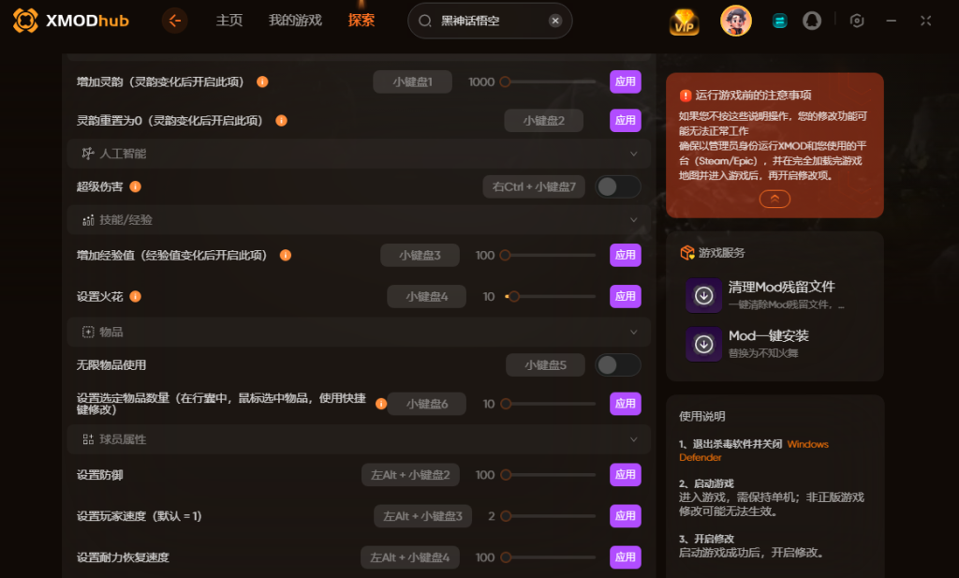The height and width of the screenshot is (578, 959).
Task: Click info icon next to 超级伤害
Action: (136, 186)
